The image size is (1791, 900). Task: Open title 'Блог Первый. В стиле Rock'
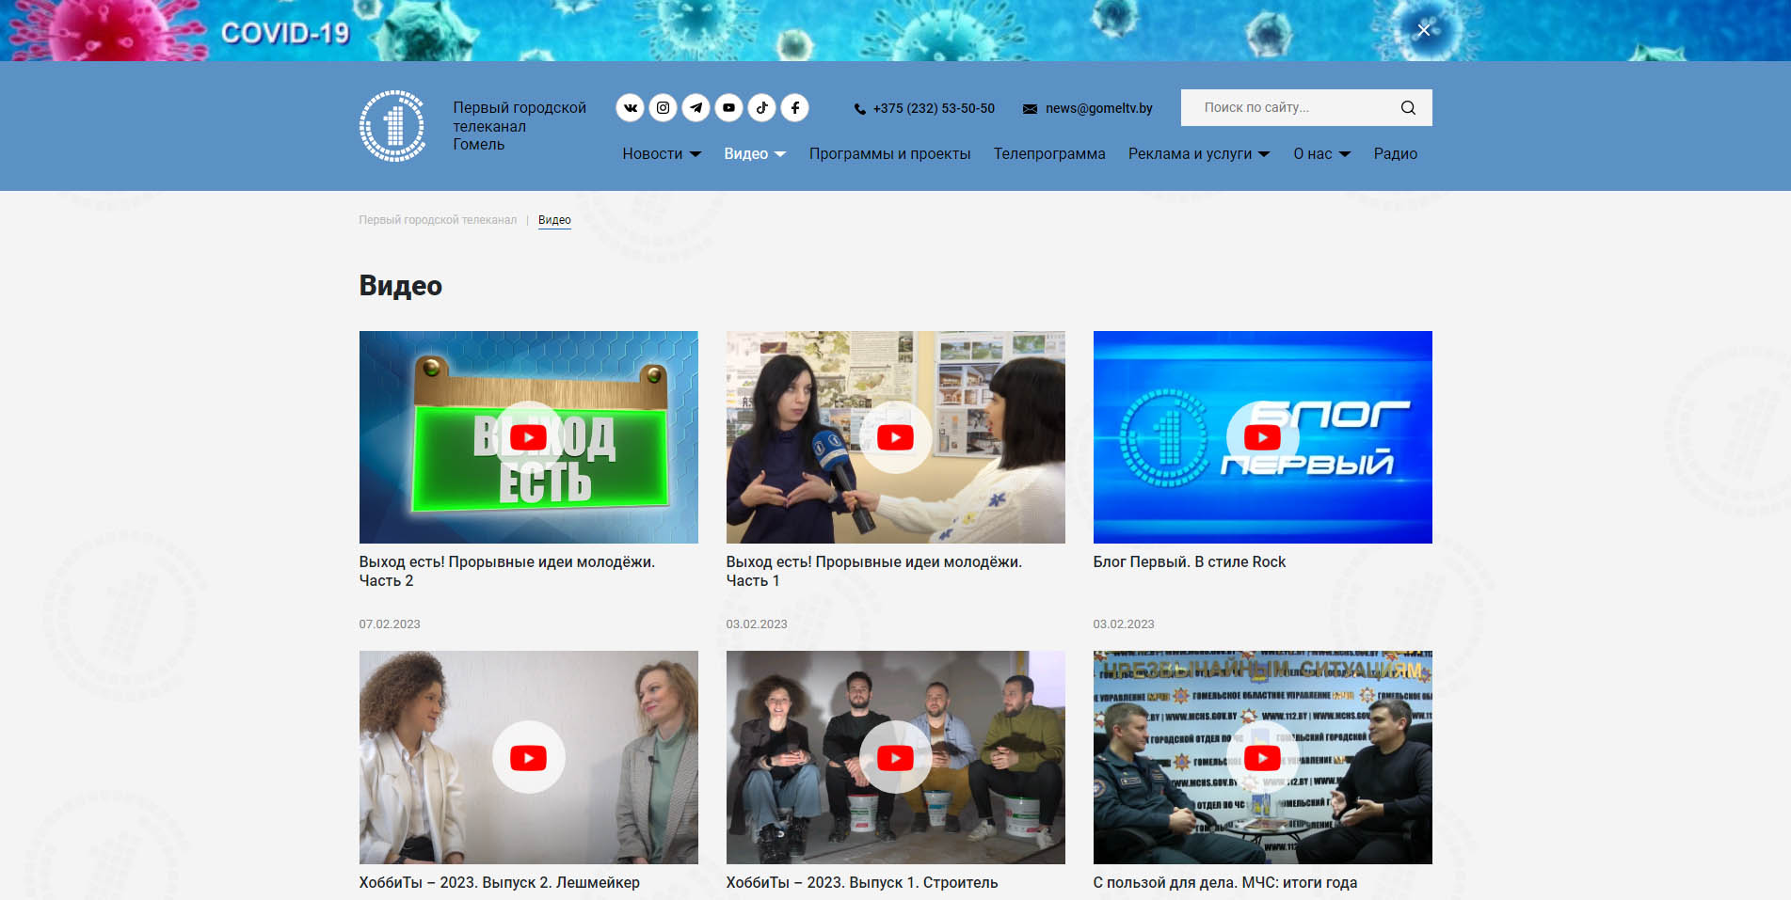pos(1190,561)
